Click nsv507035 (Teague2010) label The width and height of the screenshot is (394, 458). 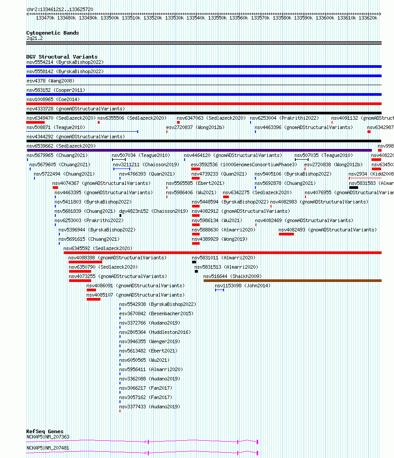click(x=324, y=155)
